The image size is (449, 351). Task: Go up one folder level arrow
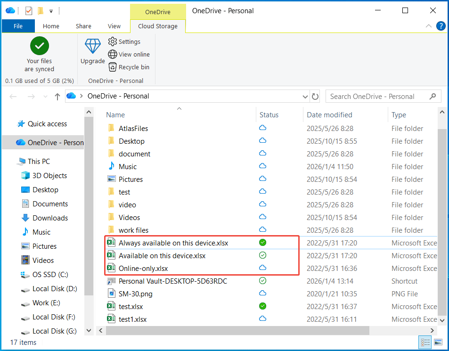tap(57, 97)
